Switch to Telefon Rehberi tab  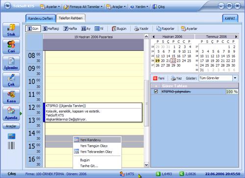pyautogui.click(x=71, y=18)
